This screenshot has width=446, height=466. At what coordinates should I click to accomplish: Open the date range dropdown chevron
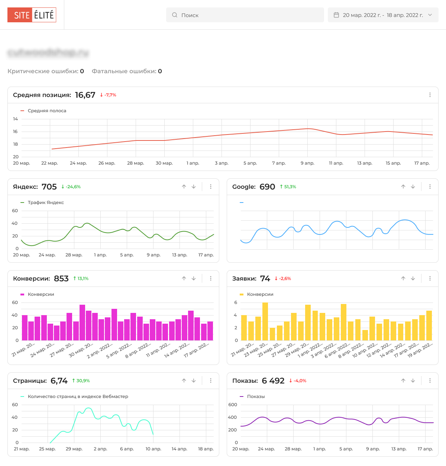430,15
